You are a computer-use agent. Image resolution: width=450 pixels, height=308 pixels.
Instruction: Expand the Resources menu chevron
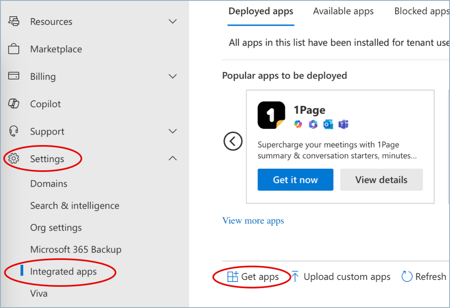pos(173,22)
